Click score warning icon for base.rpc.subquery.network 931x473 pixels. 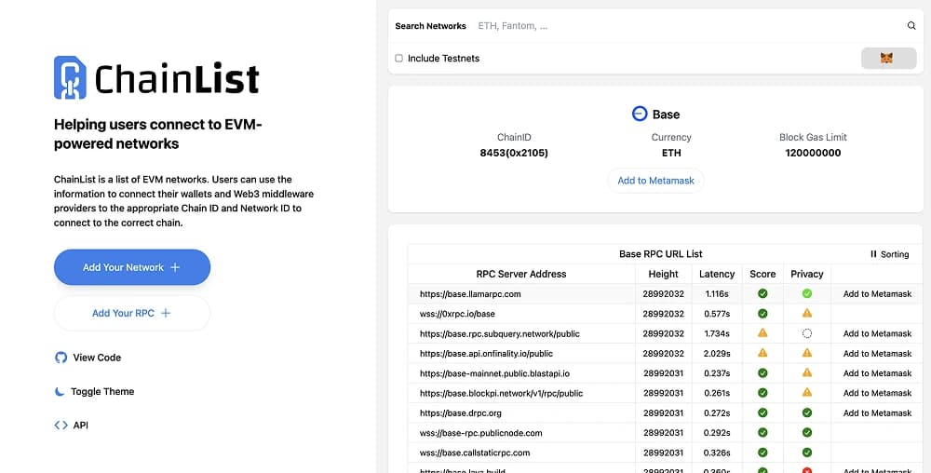762,333
